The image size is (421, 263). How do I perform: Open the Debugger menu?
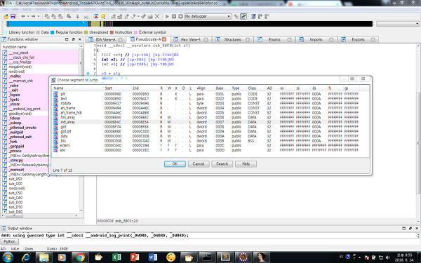click(x=71, y=9)
